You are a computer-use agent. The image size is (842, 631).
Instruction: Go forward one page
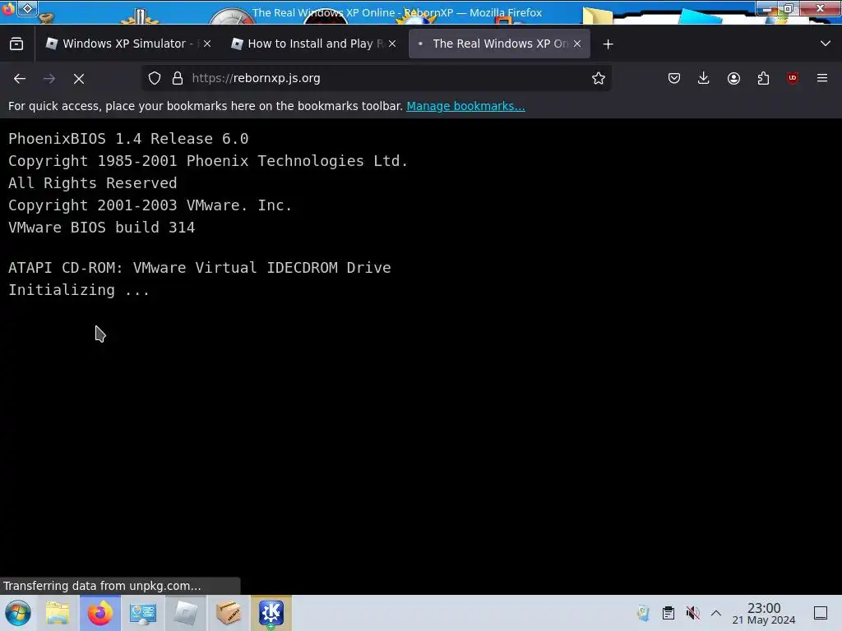49,78
